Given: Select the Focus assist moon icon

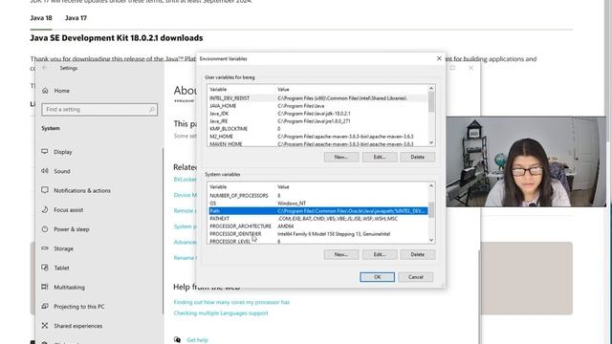Looking at the screenshot, I should (x=45, y=209).
